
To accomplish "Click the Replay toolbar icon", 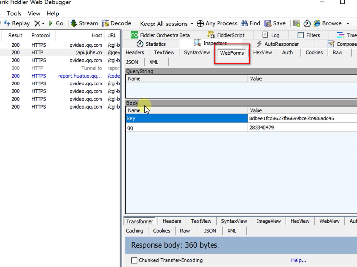I will [x=7, y=23].
